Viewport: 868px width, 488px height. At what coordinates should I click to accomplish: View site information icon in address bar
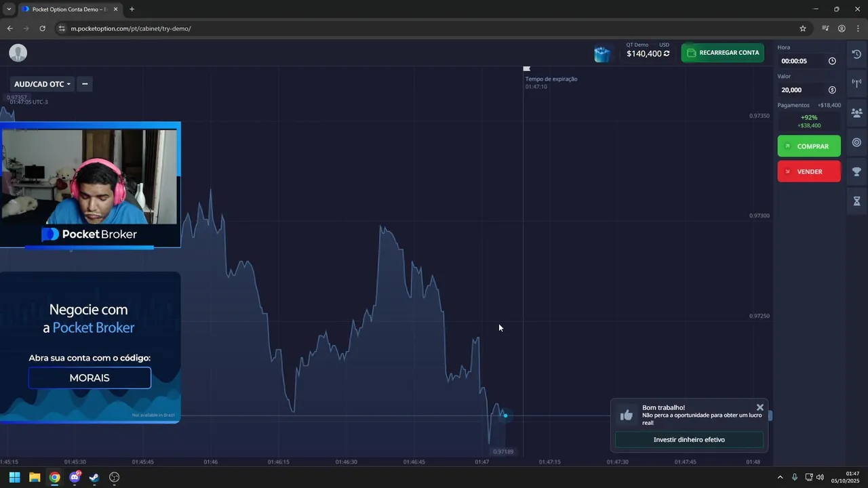click(x=61, y=28)
